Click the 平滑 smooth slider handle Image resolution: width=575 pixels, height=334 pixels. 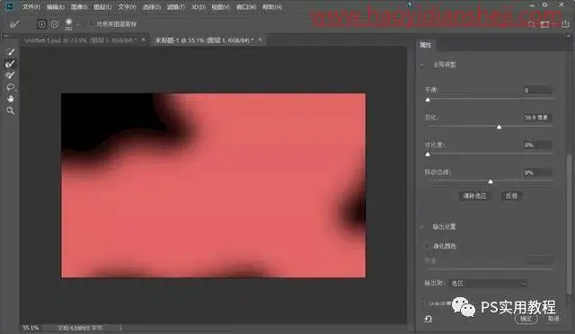point(428,100)
